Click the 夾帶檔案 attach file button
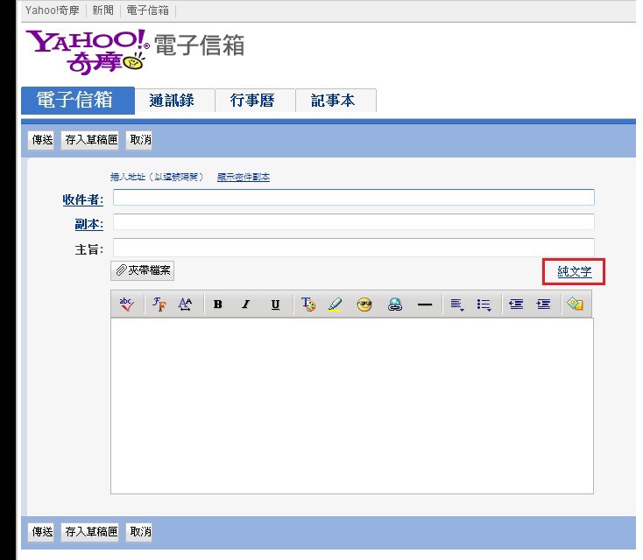 142,270
